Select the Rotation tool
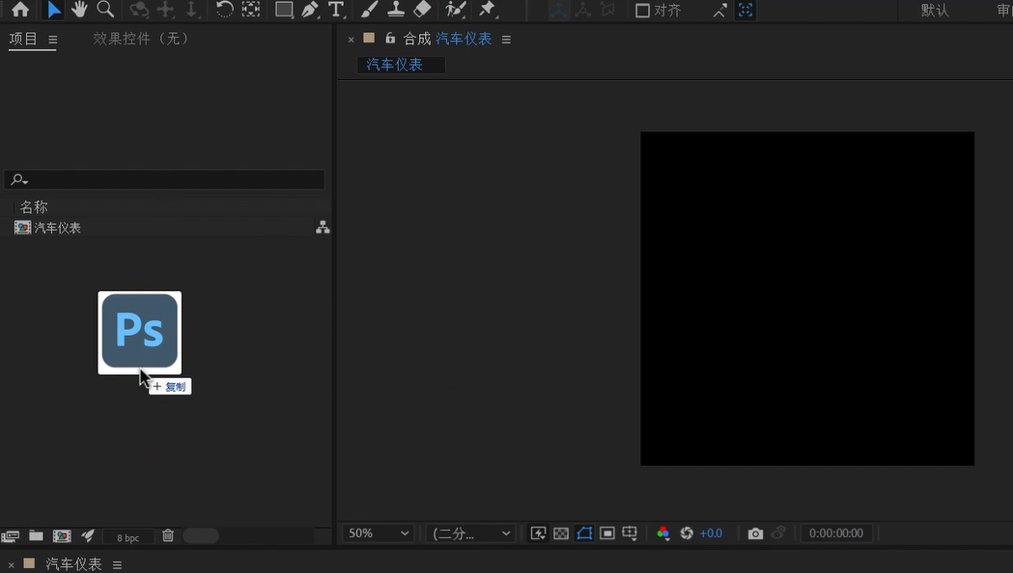This screenshot has width=1013, height=573. (224, 9)
